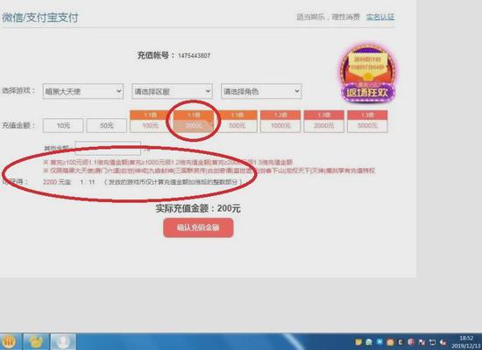Viewport: 482px width, 350px height.
Task: Click the other amount input field
Action: [x=108, y=148]
